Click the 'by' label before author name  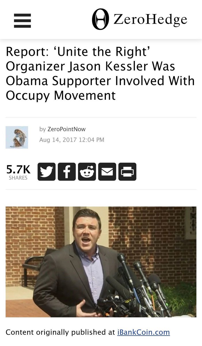point(43,129)
